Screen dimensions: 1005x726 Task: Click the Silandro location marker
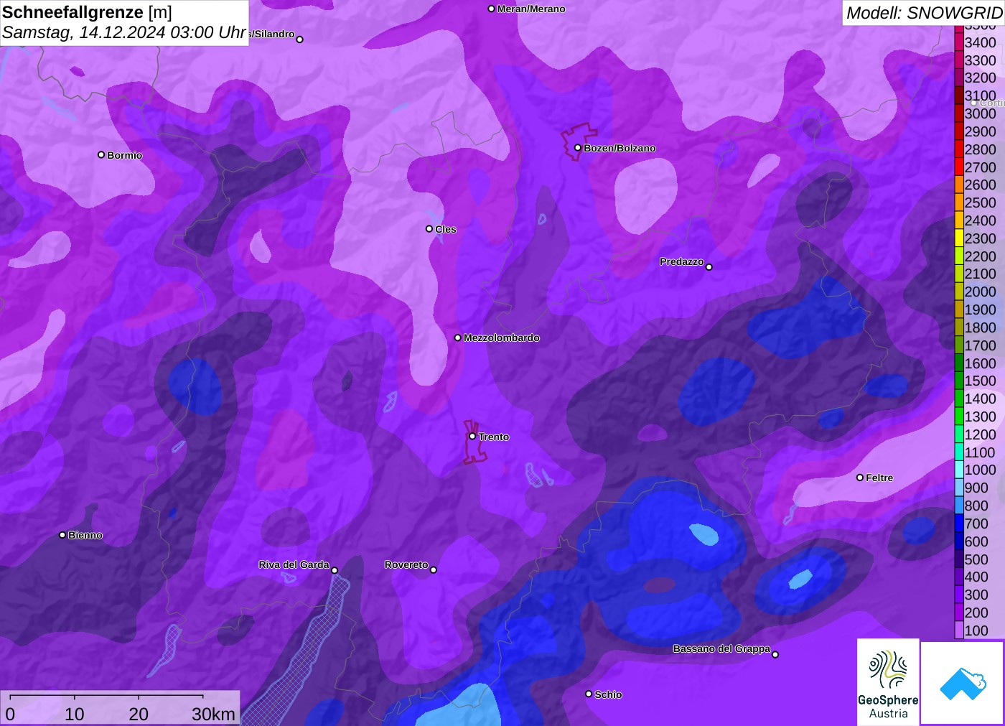[299, 39]
